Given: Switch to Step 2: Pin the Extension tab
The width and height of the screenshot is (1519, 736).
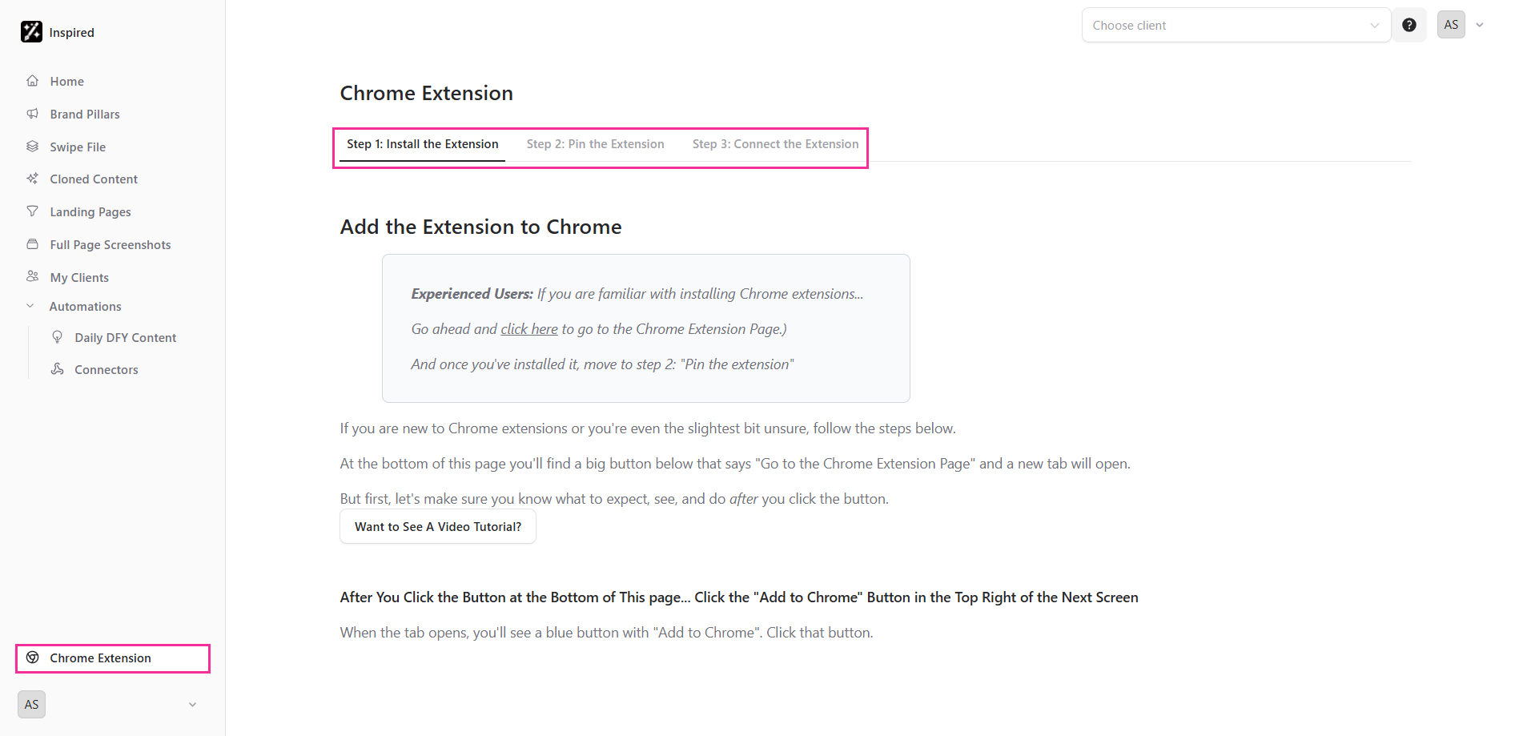Looking at the screenshot, I should [x=596, y=144].
